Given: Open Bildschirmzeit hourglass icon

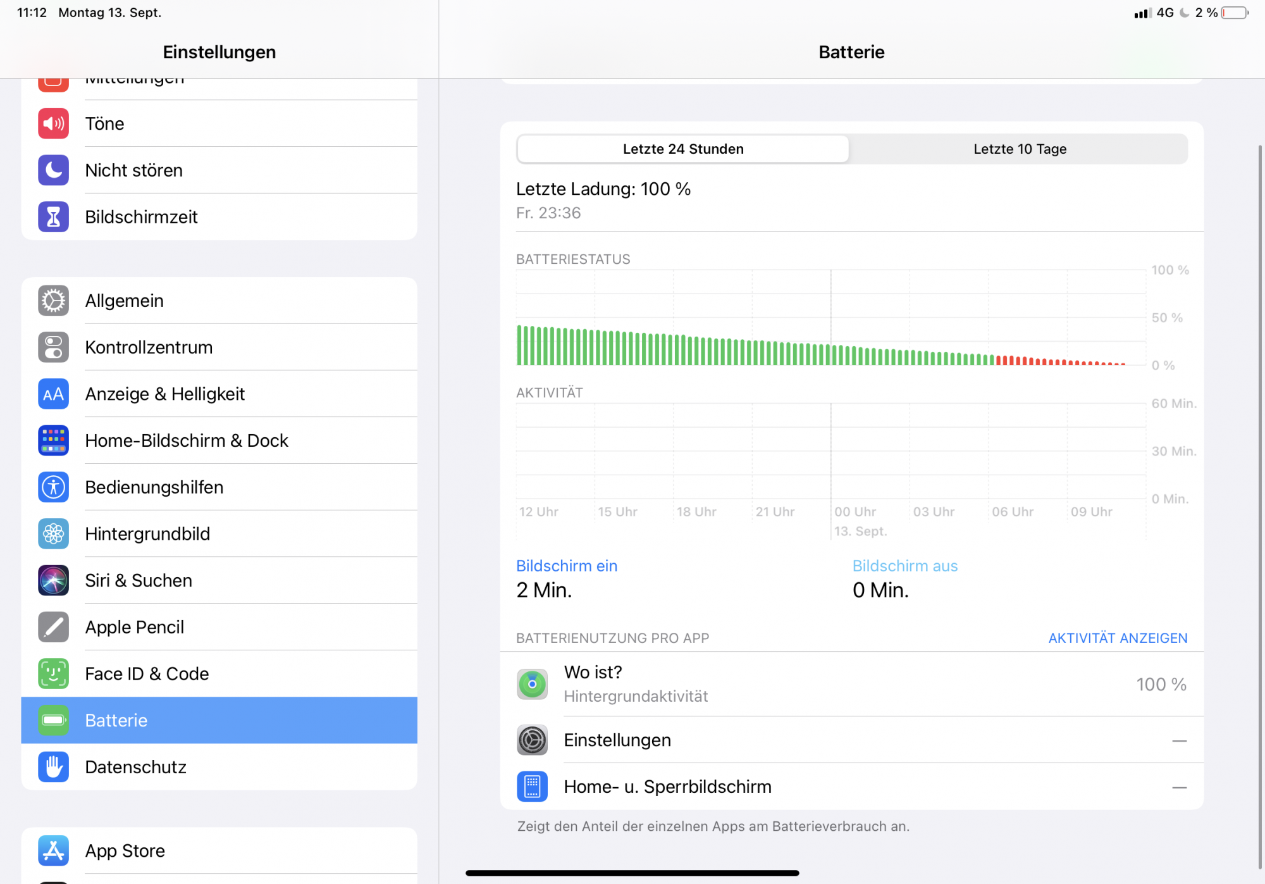Looking at the screenshot, I should pyautogui.click(x=53, y=217).
